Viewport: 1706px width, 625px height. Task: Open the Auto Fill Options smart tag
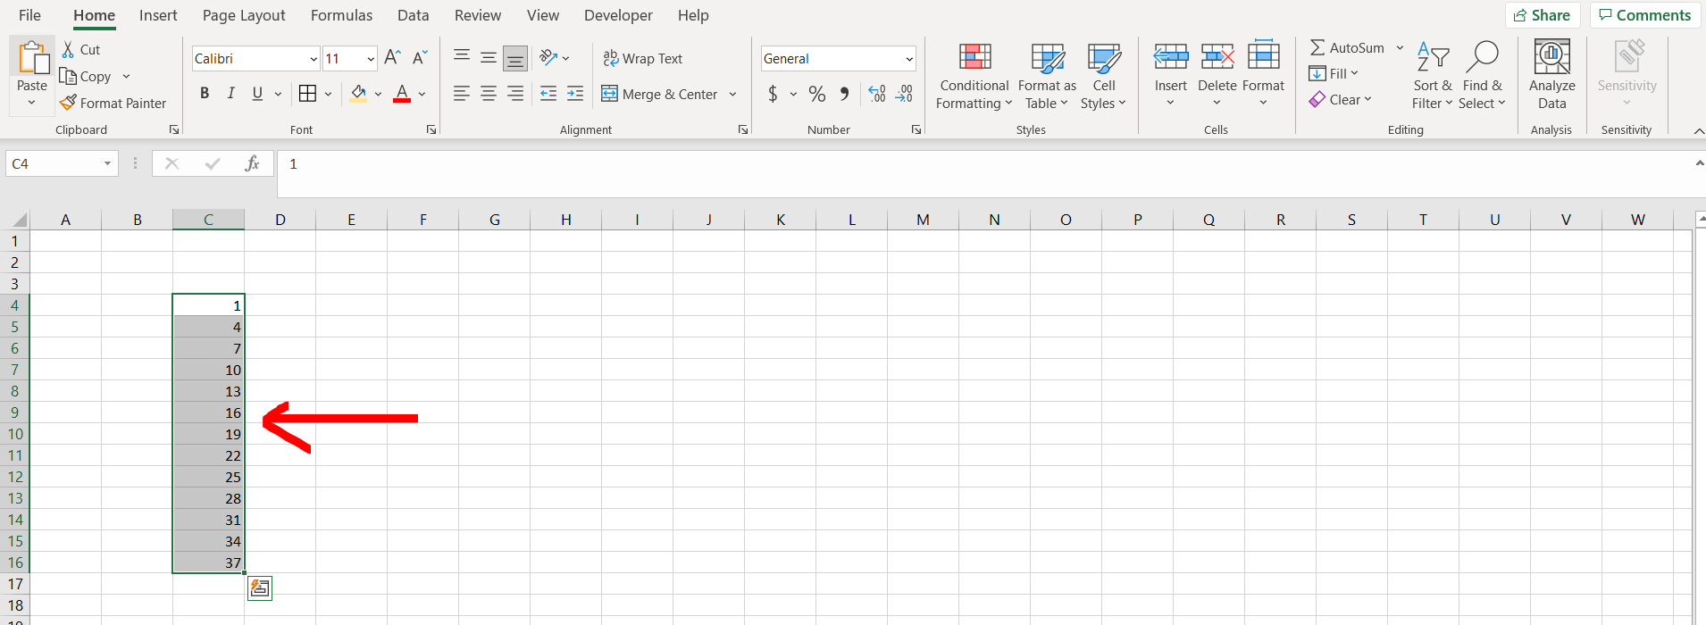260,588
